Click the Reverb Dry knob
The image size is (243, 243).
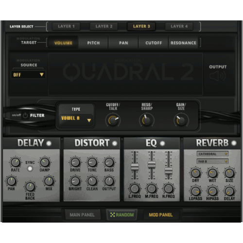195,173
